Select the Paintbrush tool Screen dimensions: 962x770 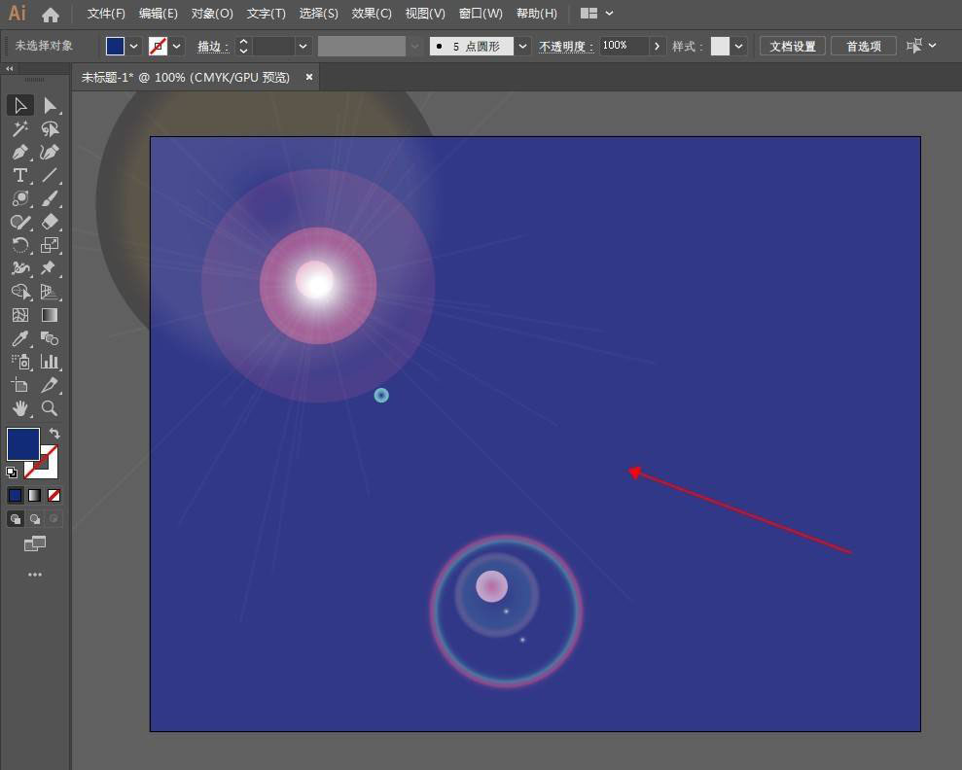50,198
